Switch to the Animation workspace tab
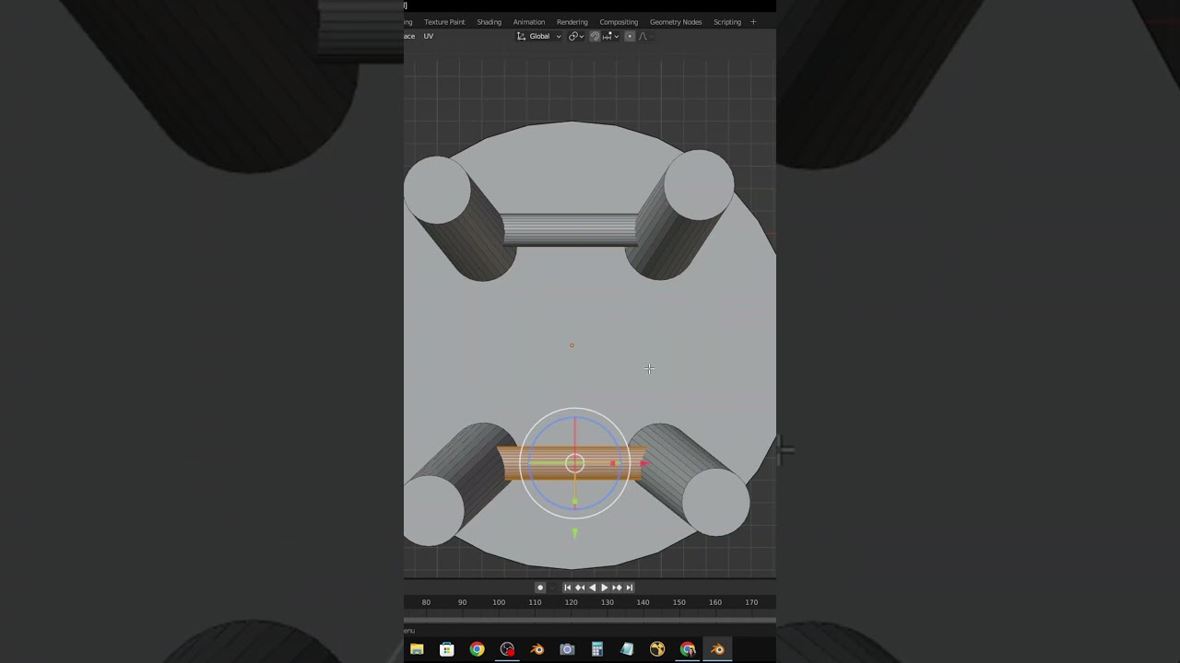The height and width of the screenshot is (663, 1180). tap(528, 22)
